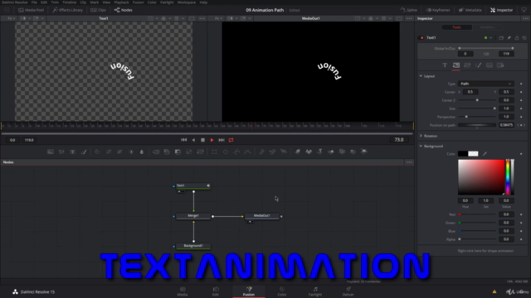Toggle the Inspector panel button

[x=501, y=10]
